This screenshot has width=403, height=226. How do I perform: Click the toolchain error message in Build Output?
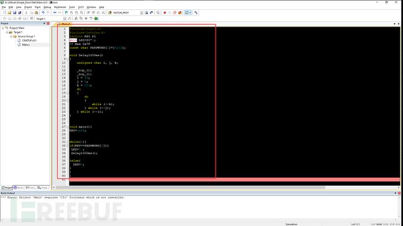pyautogui.click(x=63, y=198)
